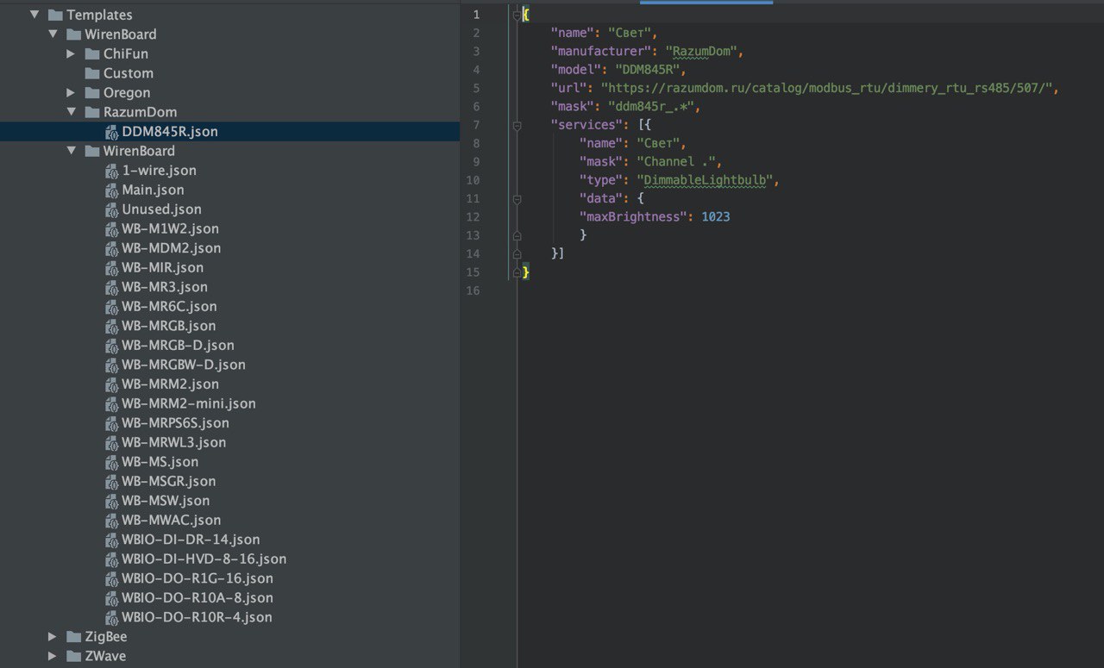1104x668 pixels.
Task: Click the ChiFun folder icon
Action: coord(92,53)
